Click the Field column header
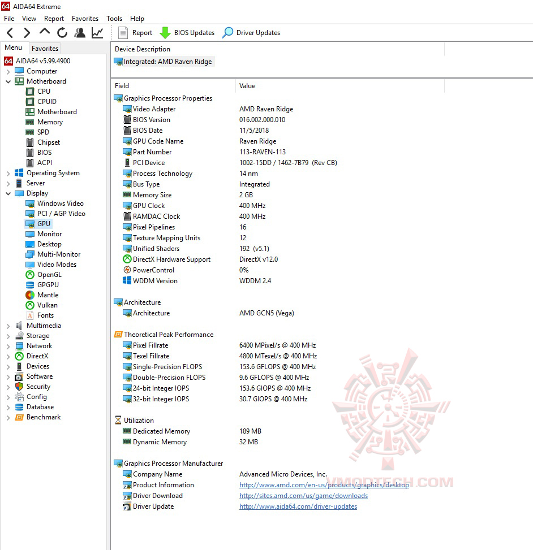 tap(122, 86)
